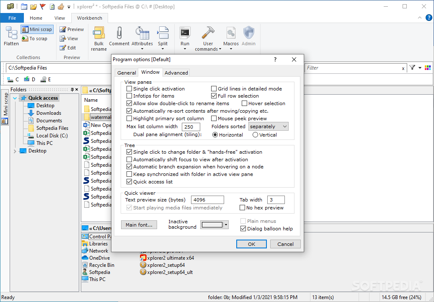Image resolution: width=434 pixels, height=302 pixels.
Task: Click the refresh icon in the title bar
Action: 52,6
